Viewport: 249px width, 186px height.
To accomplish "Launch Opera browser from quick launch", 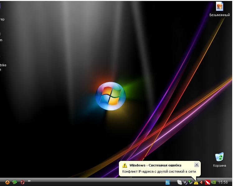I will (22, 182).
